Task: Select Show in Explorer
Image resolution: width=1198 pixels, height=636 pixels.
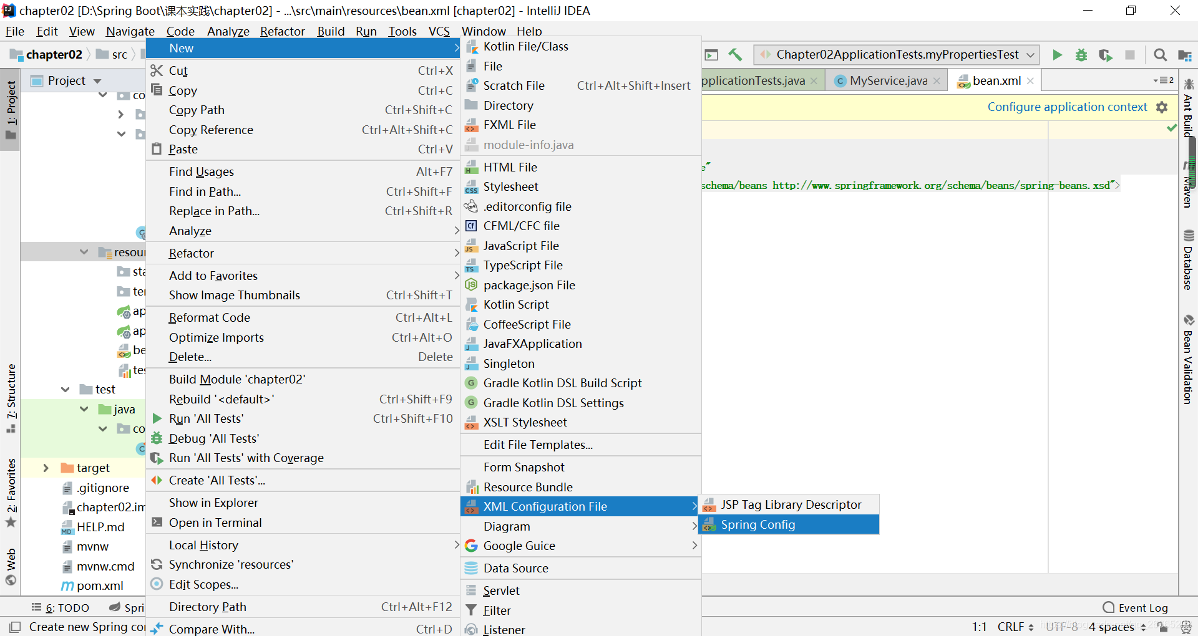Action: point(303,503)
